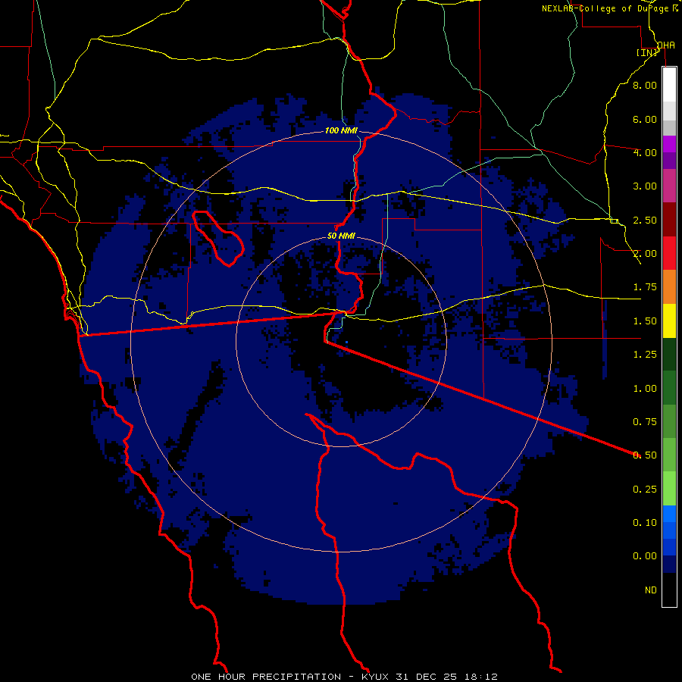Viewport: 682px width, 682px height.
Task: Click the (IN) units label
Action: [647, 52]
